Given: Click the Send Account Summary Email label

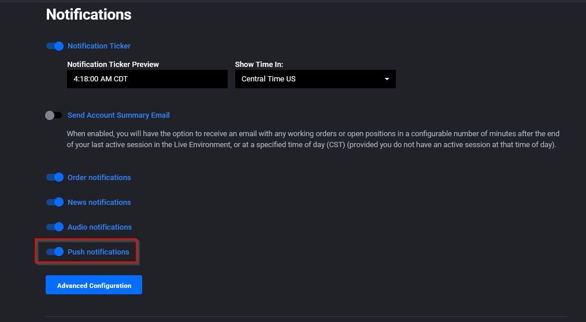Looking at the screenshot, I should (x=118, y=115).
